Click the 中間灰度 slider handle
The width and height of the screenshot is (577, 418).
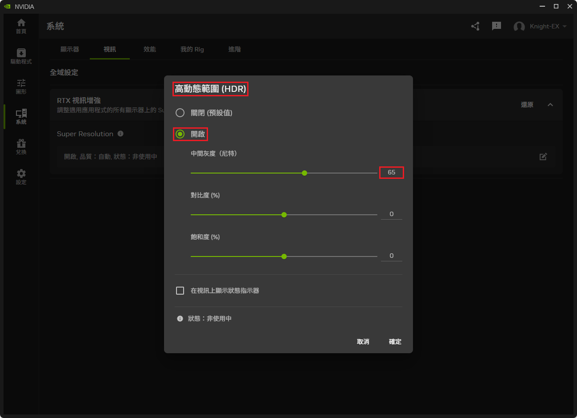[305, 173]
